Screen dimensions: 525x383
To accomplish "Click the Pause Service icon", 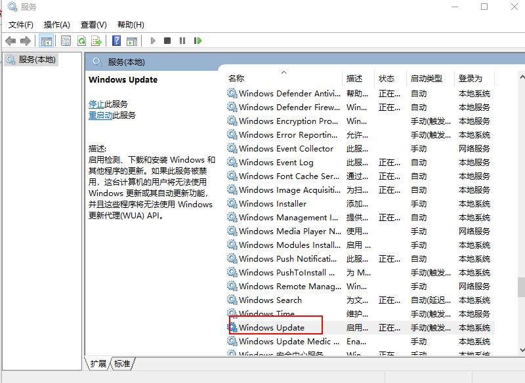I will (182, 41).
